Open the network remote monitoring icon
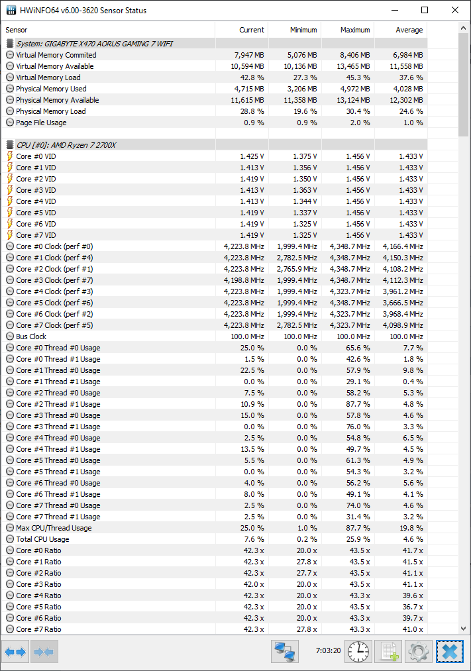 point(285,652)
